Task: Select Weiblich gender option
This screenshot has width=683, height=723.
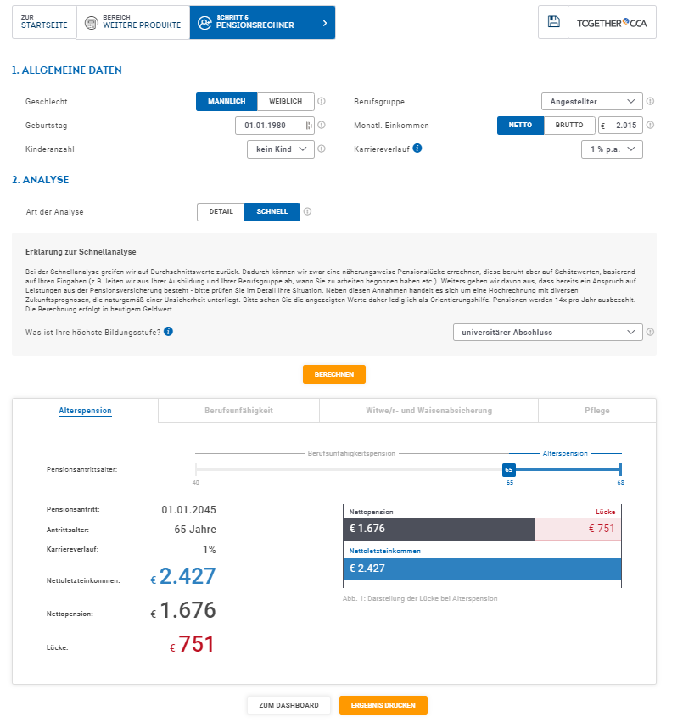Action: point(285,102)
